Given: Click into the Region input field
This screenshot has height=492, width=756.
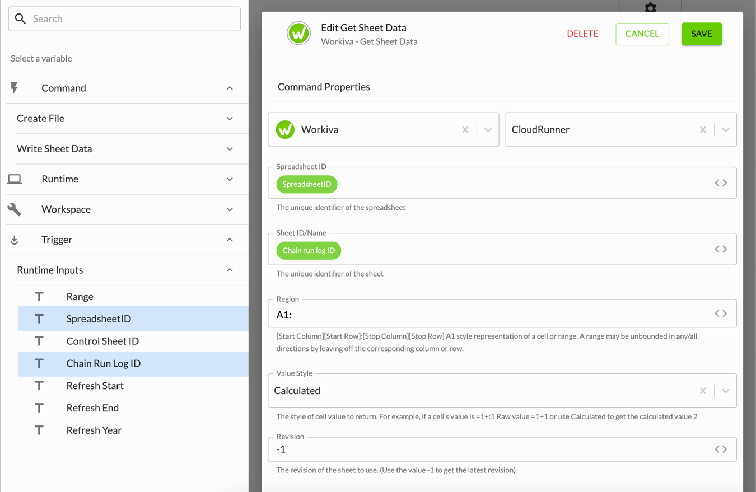Looking at the screenshot, I should point(493,314).
